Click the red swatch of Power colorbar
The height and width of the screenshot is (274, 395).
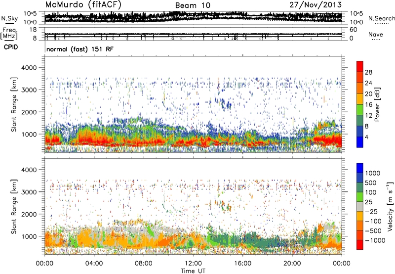tap(360, 66)
